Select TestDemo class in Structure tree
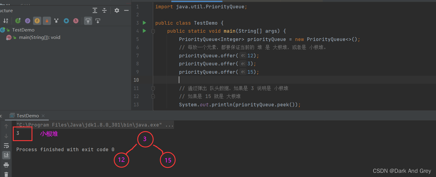The height and width of the screenshot is (177, 436). [x=23, y=30]
